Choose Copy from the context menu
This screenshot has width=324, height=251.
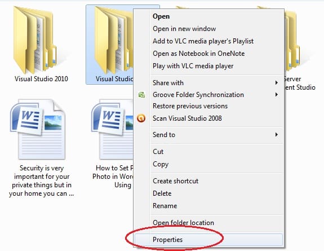pyautogui.click(x=209, y=164)
